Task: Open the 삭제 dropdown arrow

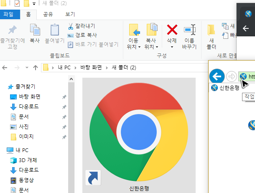Action: (x=172, y=47)
